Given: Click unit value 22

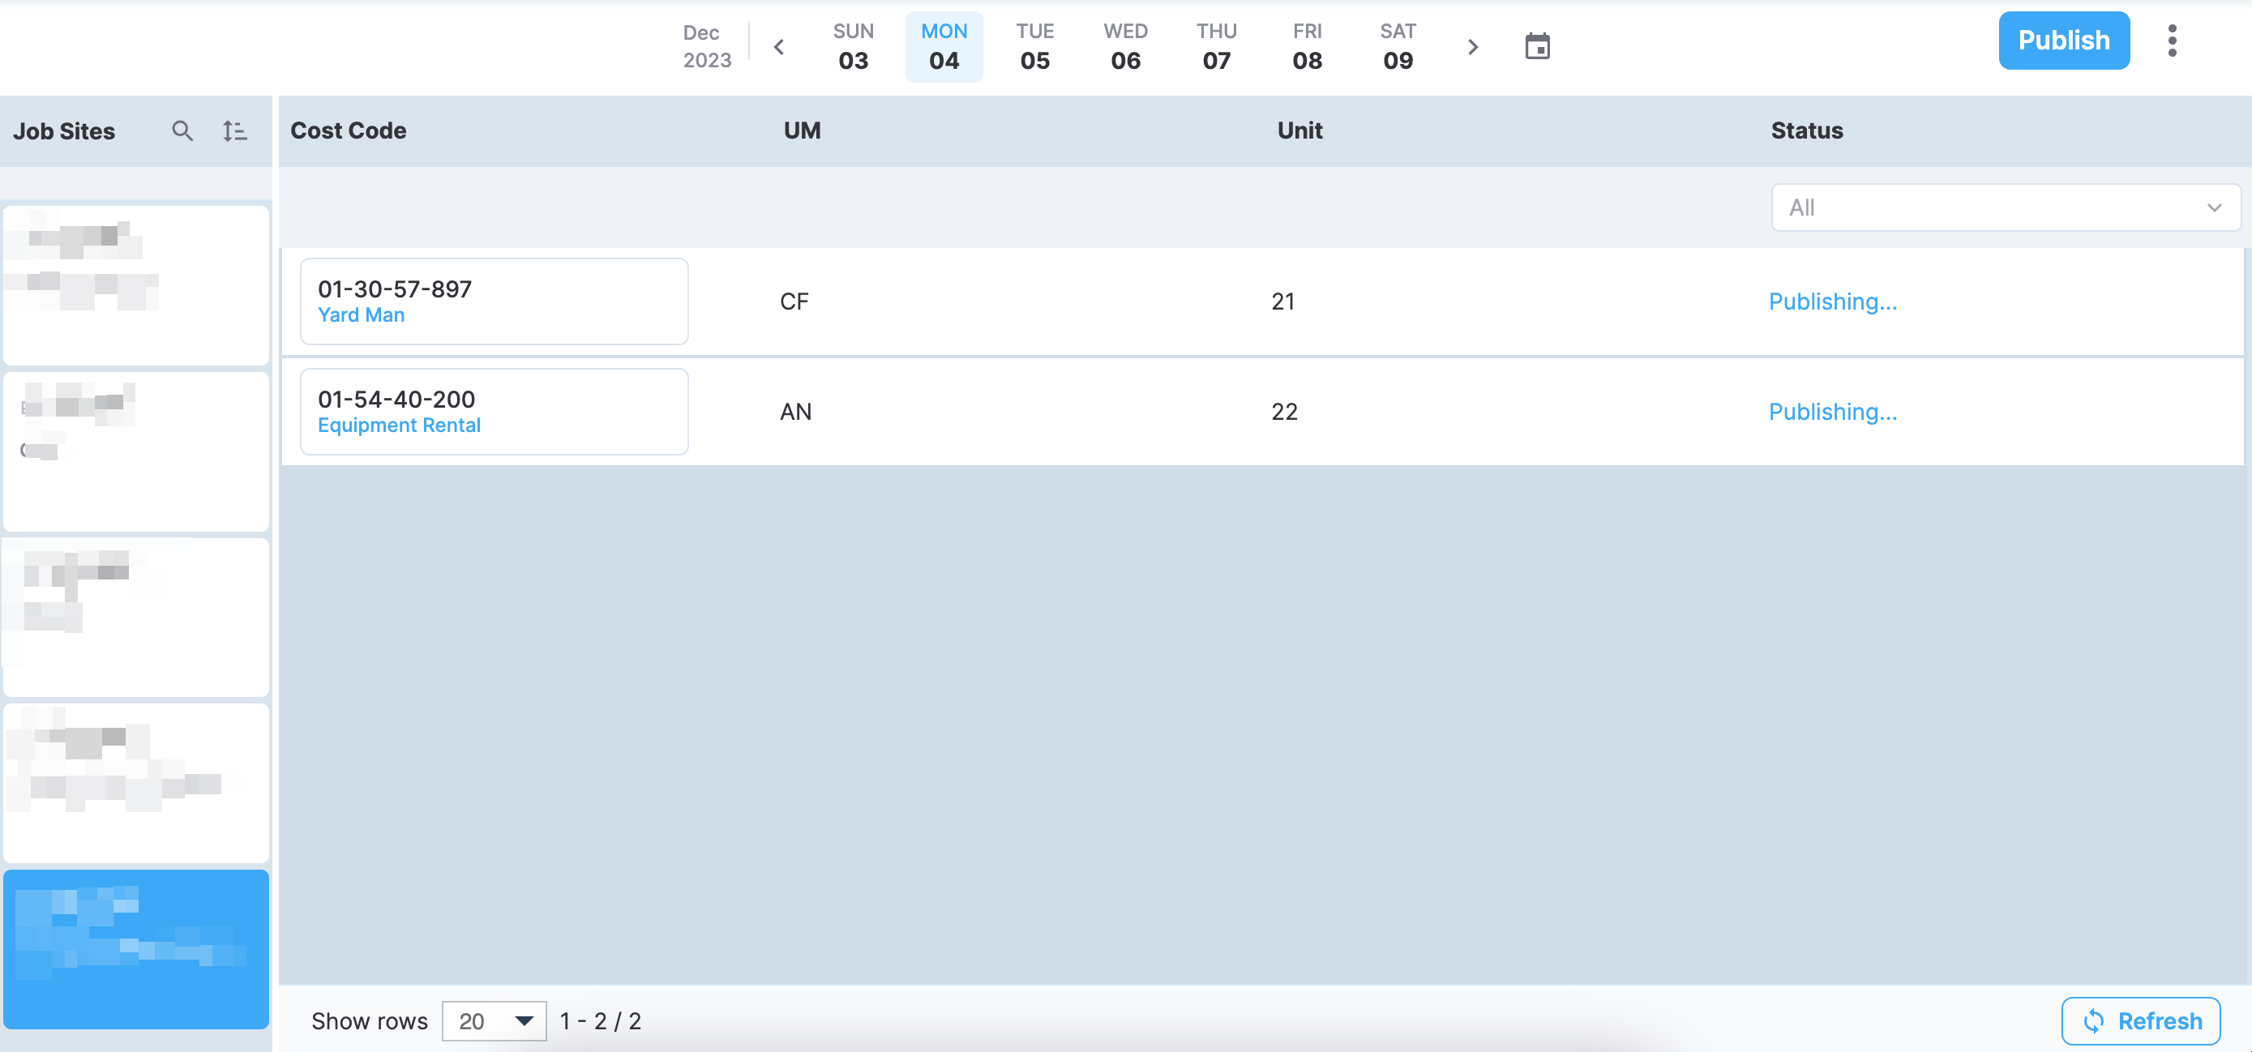Looking at the screenshot, I should point(1284,412).
